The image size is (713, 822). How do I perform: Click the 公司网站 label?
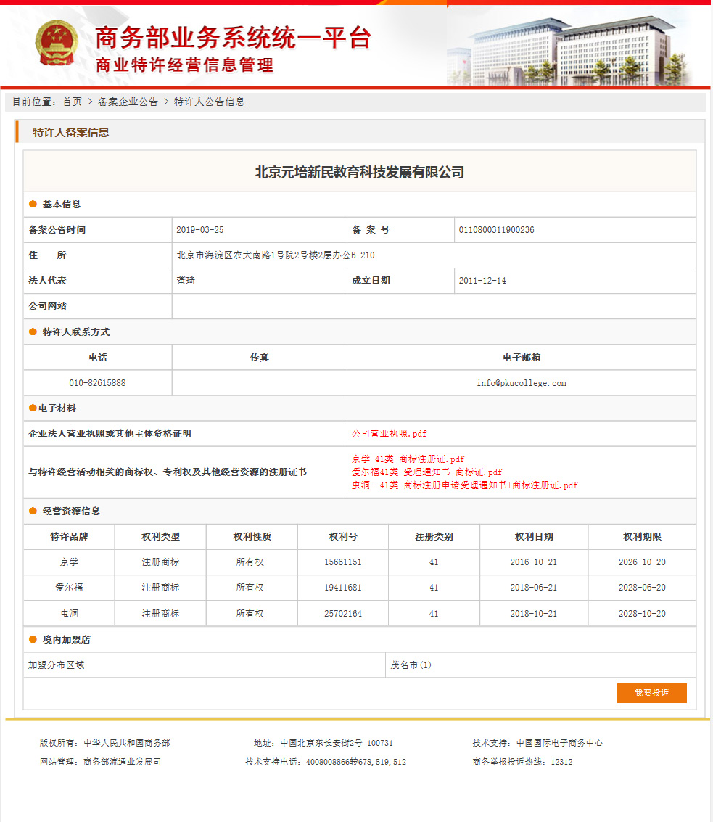[47, 306]
